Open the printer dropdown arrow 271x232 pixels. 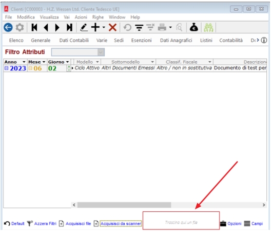[170, 27]
